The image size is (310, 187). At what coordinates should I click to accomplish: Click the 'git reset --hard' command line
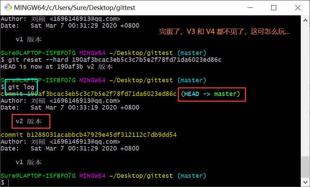click(x=111, y=60)
